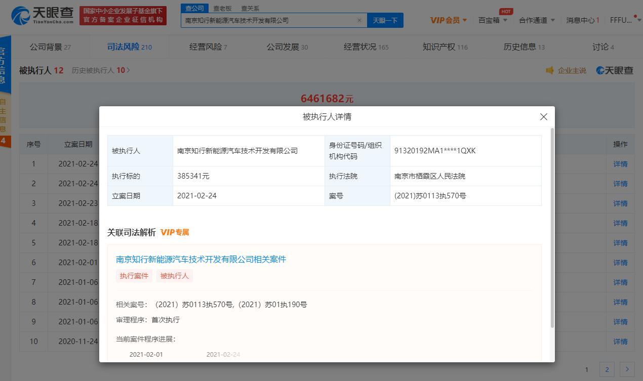This screenshot has width=643, height=381.
Task: Click the dialog vertical scrollbar
Action: (552, 228)
